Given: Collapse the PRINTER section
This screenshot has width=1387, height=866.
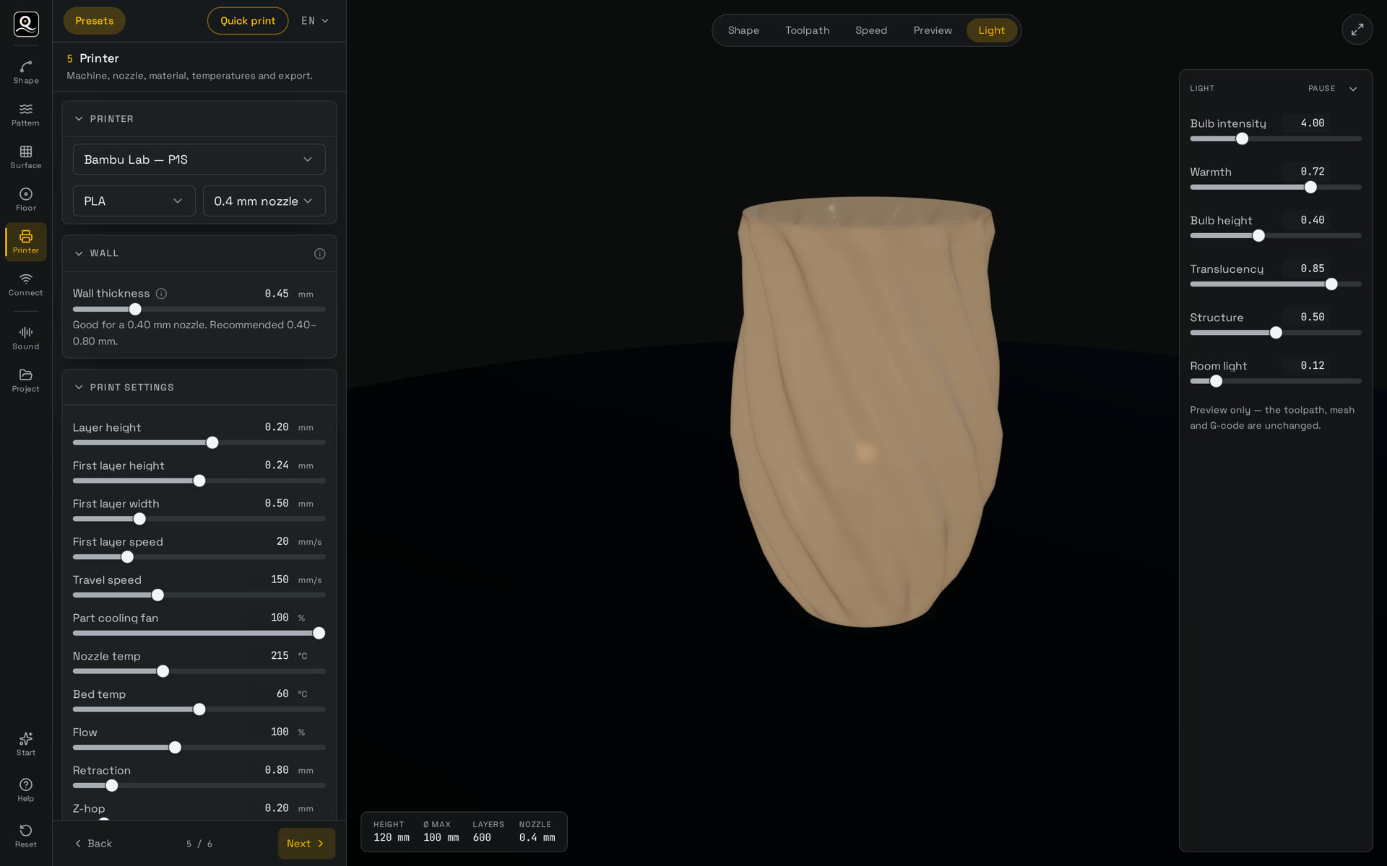Looking at the screenshot, I should (79, 118).
